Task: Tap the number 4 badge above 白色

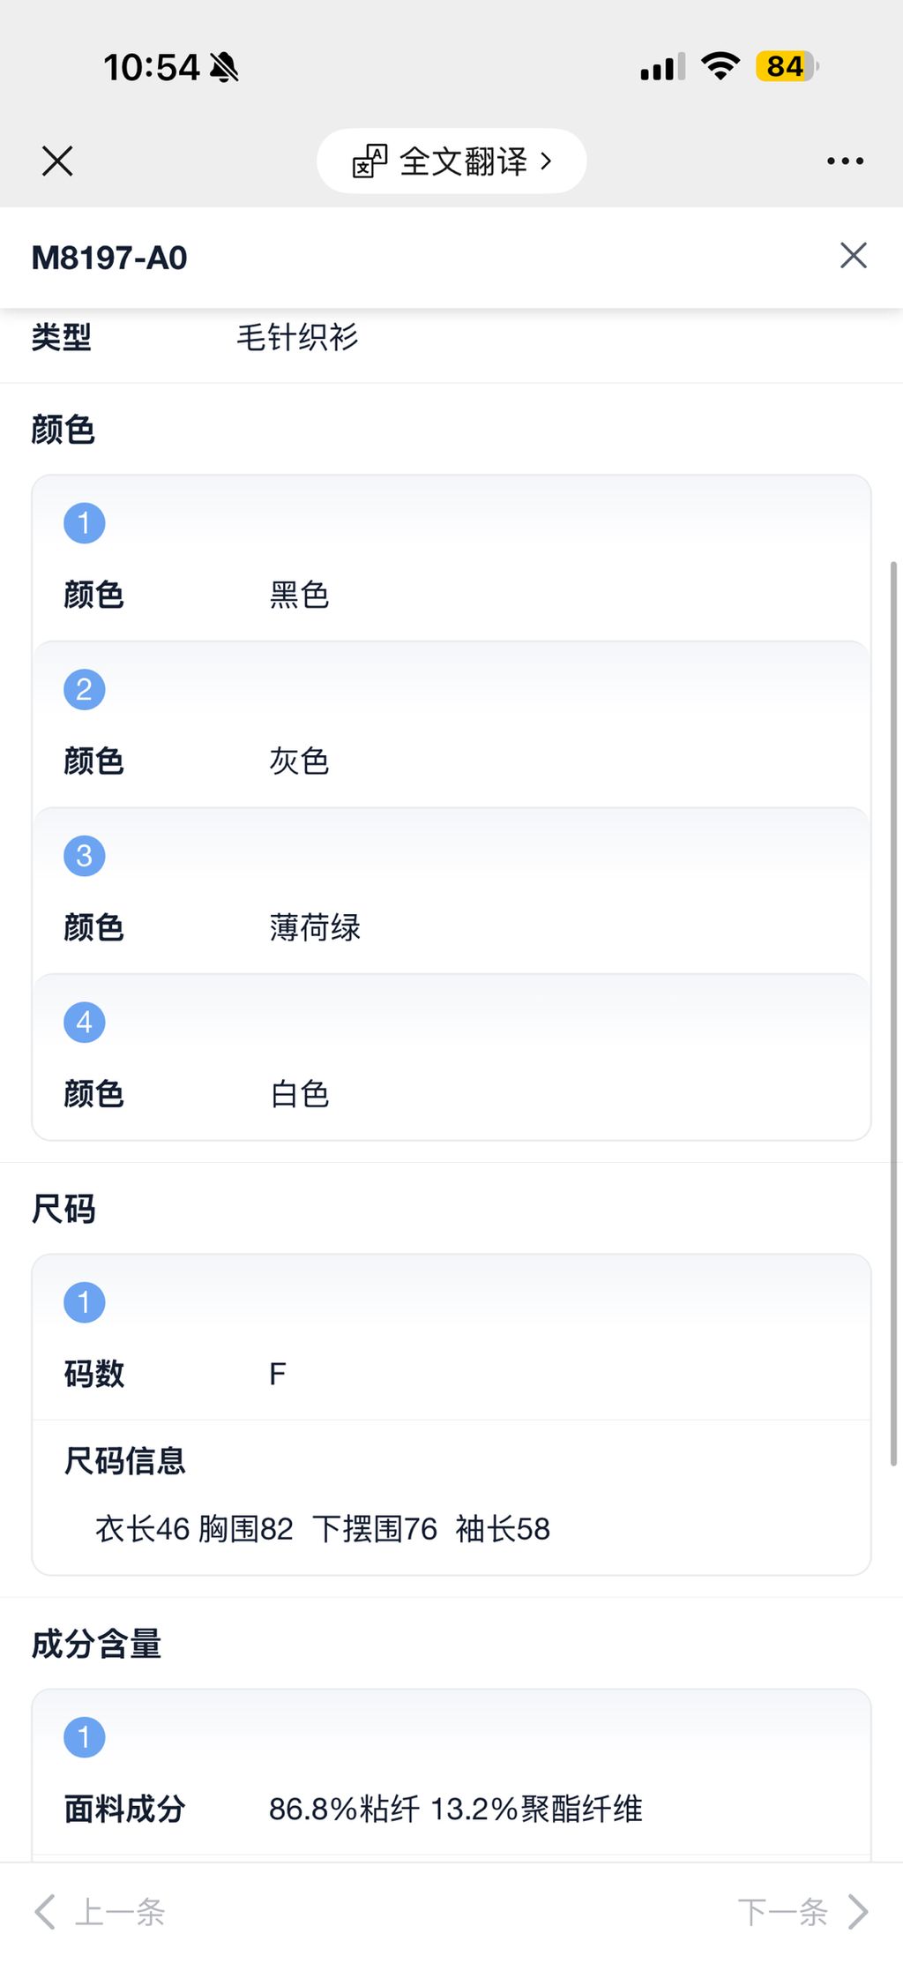Action: click(85, 1023)
